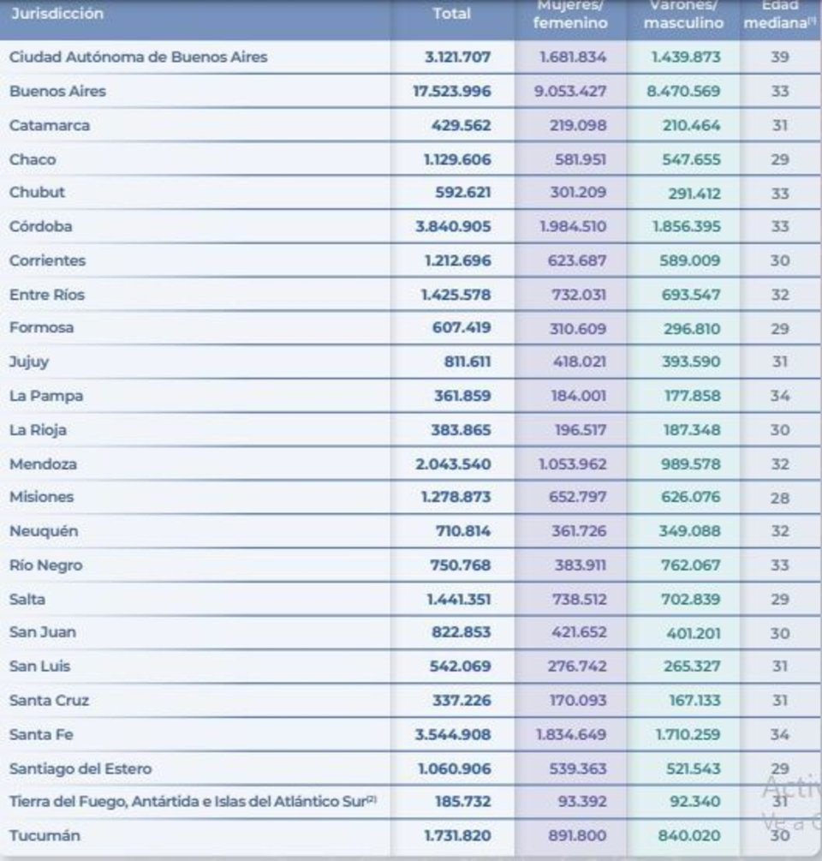Select the Mujeres/femenino column header
This screenshot has width=822, height=861.
click(x=569, y=15)
